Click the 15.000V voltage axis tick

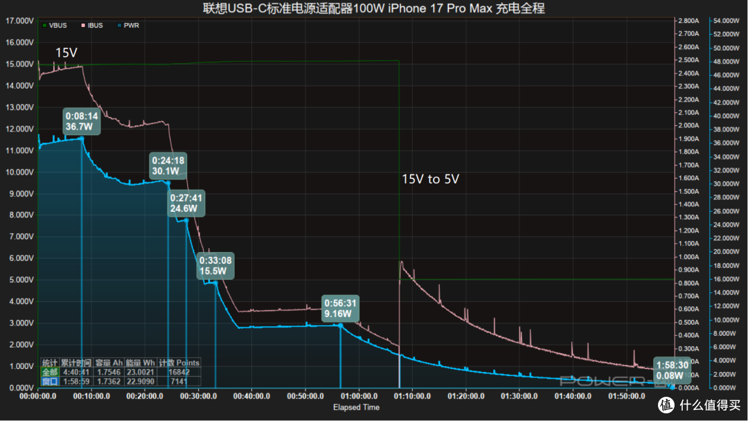tap(19, 64)
